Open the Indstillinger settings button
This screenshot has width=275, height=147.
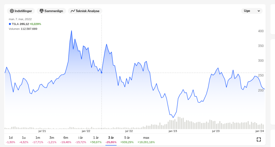[21, 11]
